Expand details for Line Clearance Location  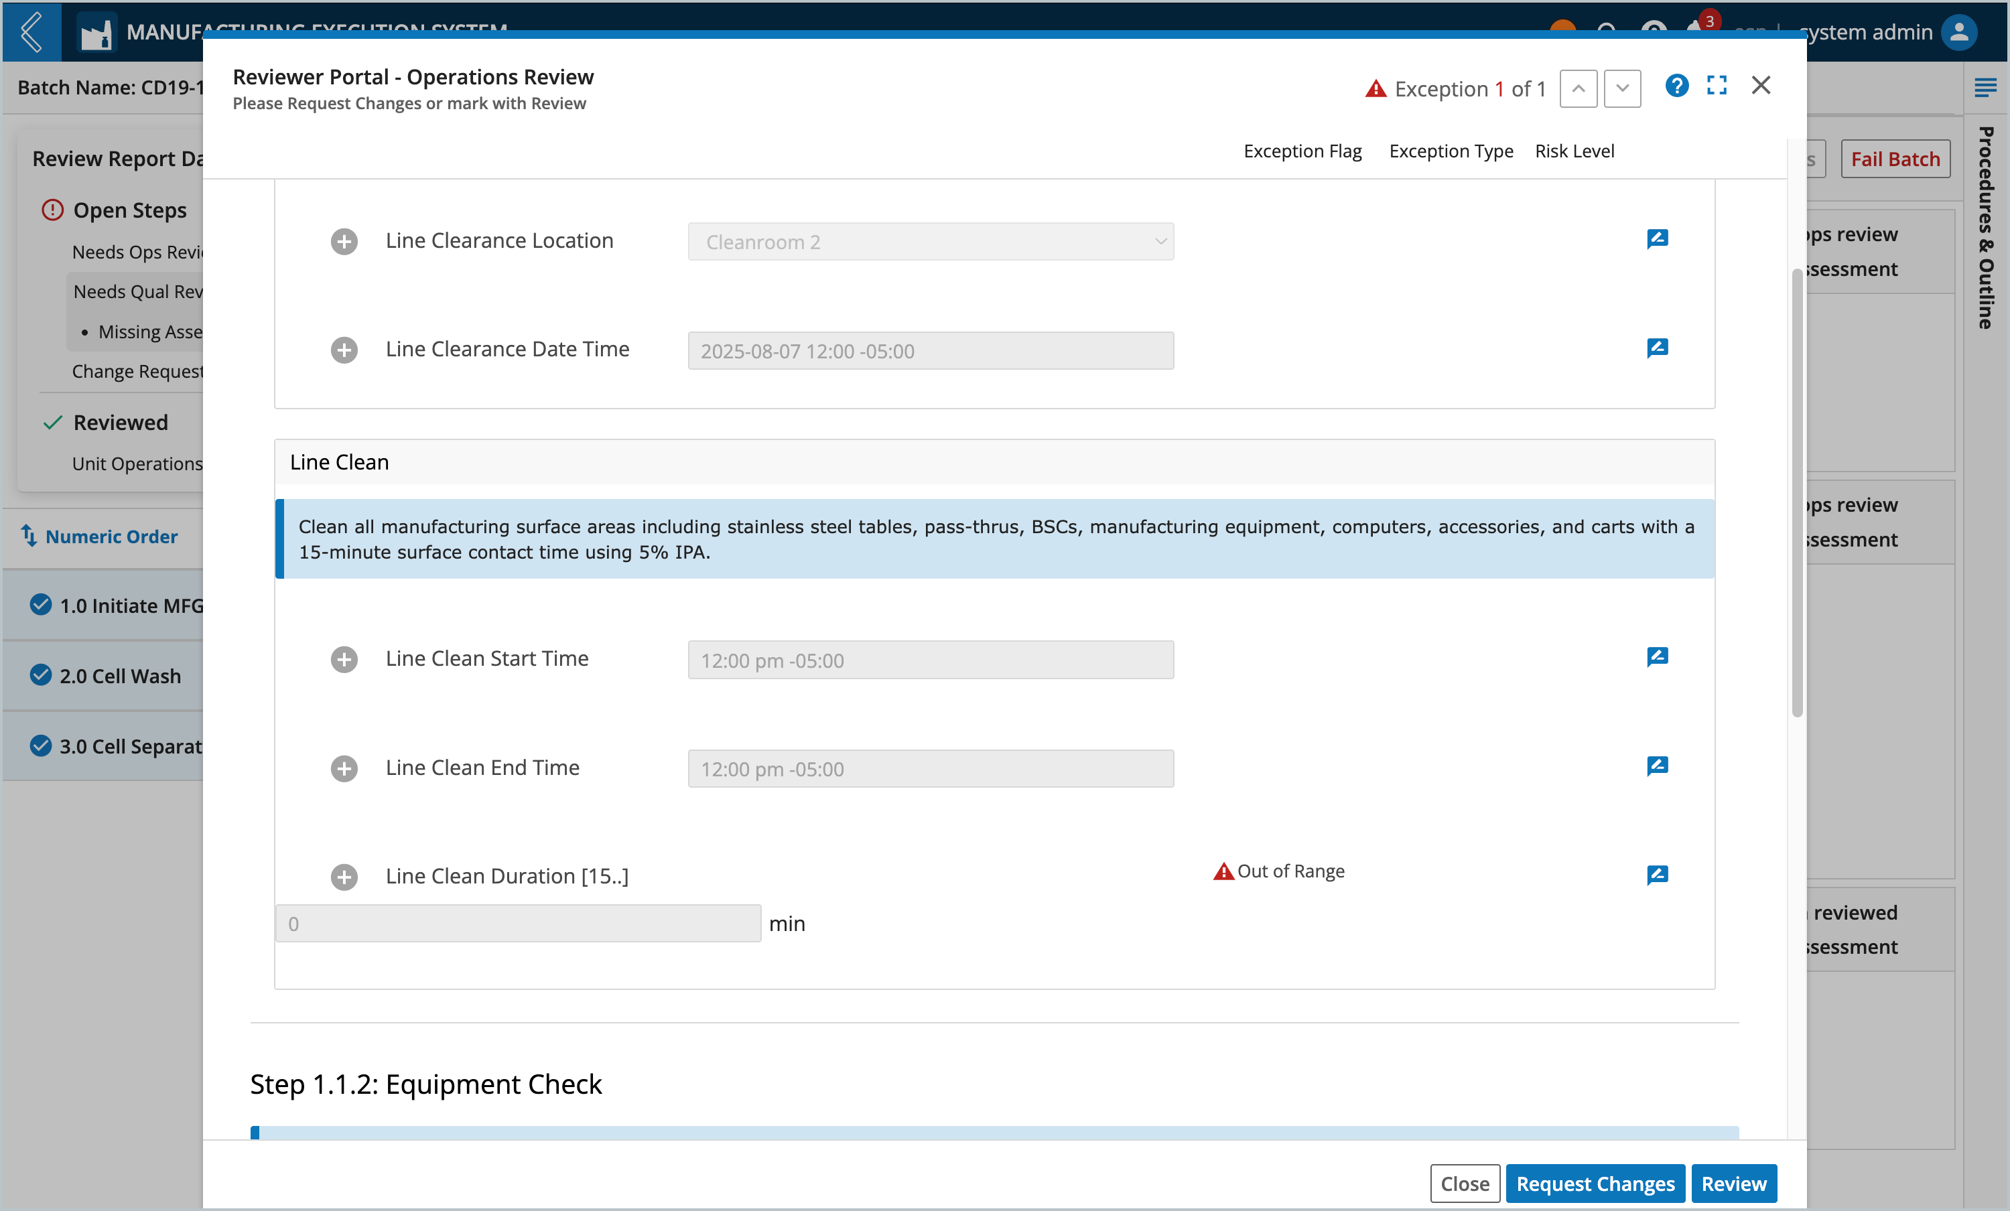click(344, 241)
